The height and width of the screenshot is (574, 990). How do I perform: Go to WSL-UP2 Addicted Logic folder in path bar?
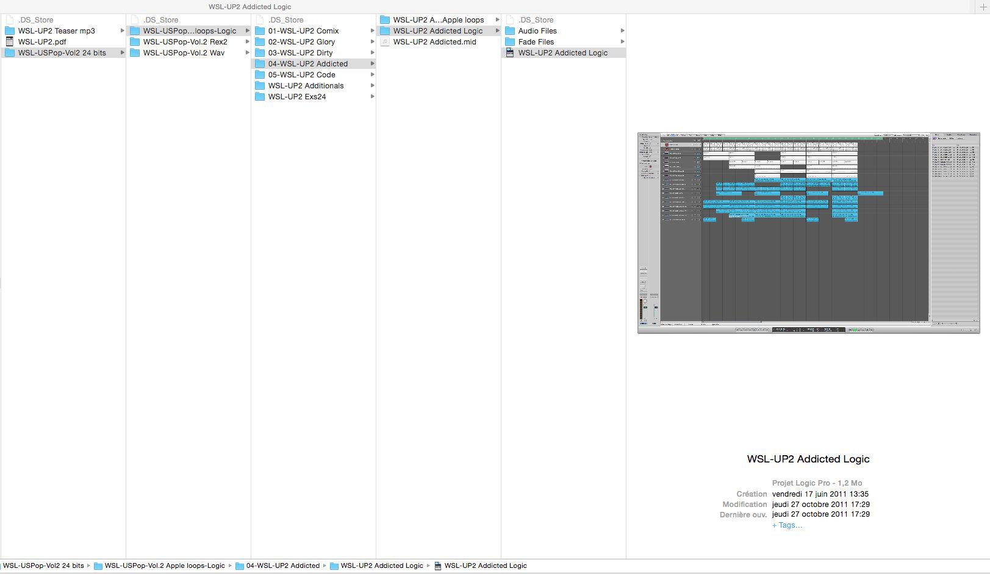coord(382,565)
